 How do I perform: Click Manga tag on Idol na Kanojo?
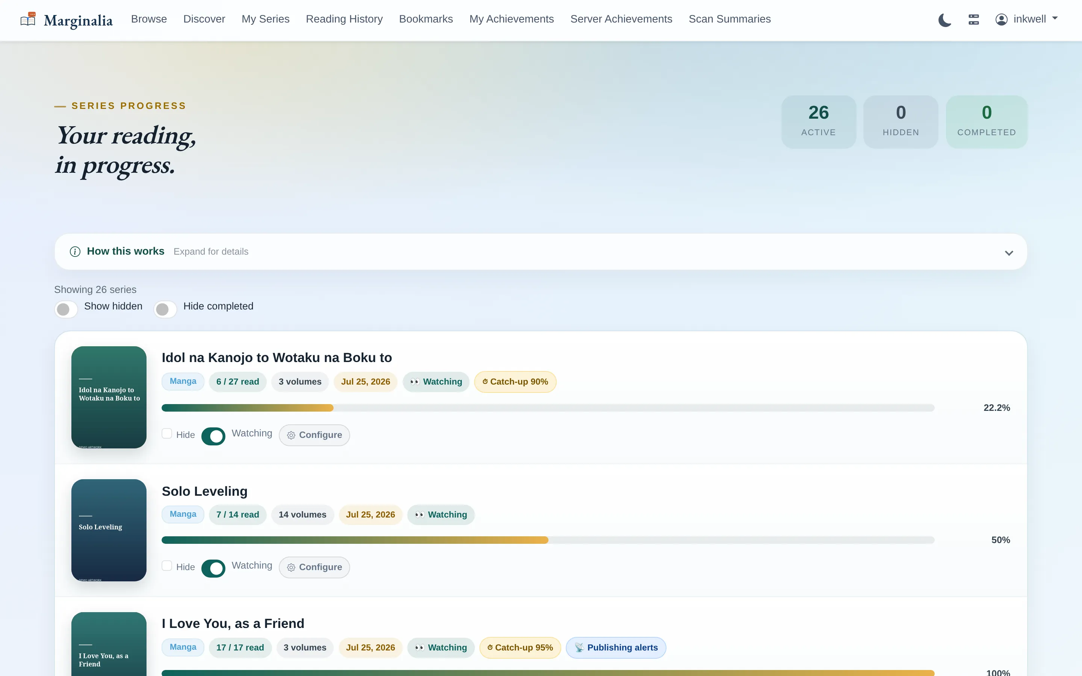pos(183,381)
